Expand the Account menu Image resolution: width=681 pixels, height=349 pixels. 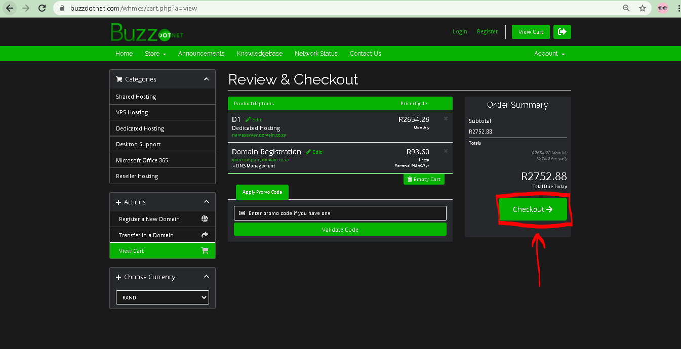(549, 54)
